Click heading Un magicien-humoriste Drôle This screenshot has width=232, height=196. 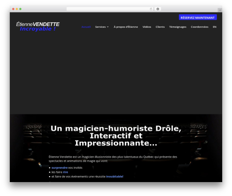[x=116, y=136]
